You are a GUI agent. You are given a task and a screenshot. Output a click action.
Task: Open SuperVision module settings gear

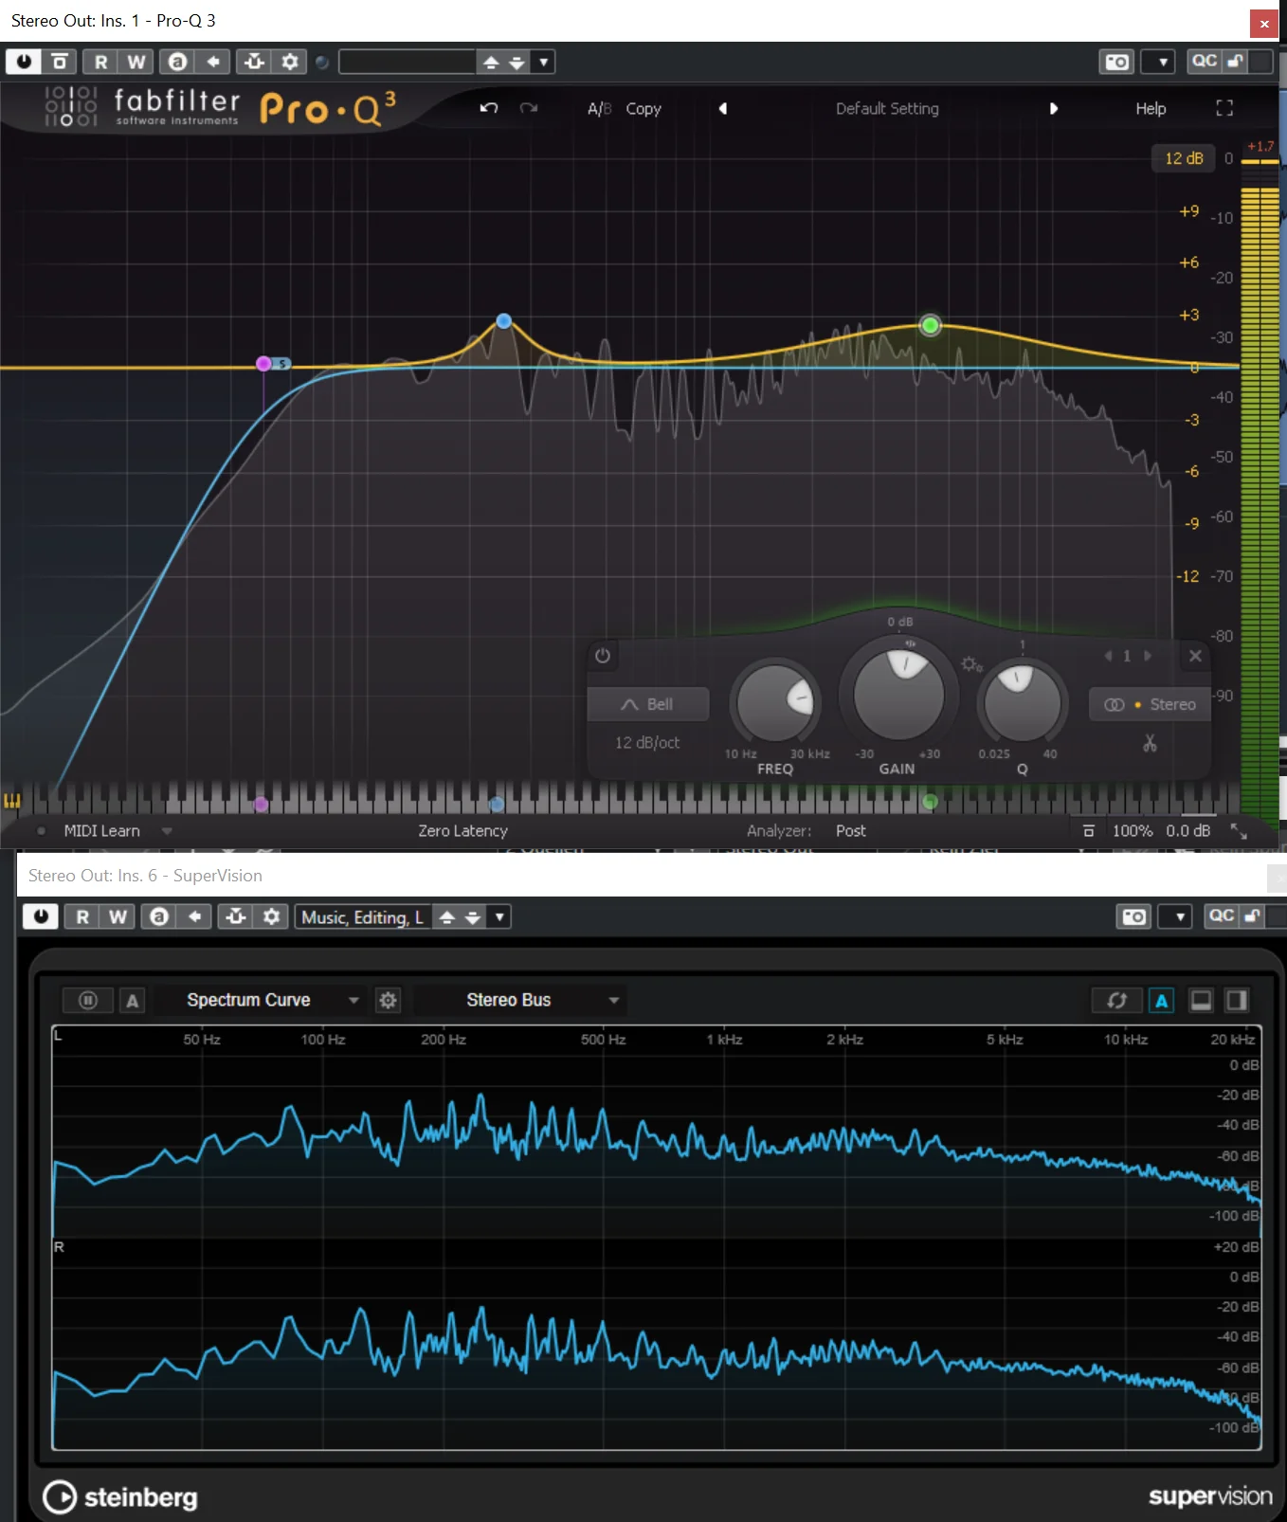pyautogui.click(x=388, y=1000)
